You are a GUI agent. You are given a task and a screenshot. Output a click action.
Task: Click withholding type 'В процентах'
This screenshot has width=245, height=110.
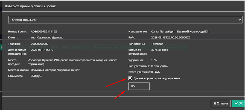[x=160, y=66]
